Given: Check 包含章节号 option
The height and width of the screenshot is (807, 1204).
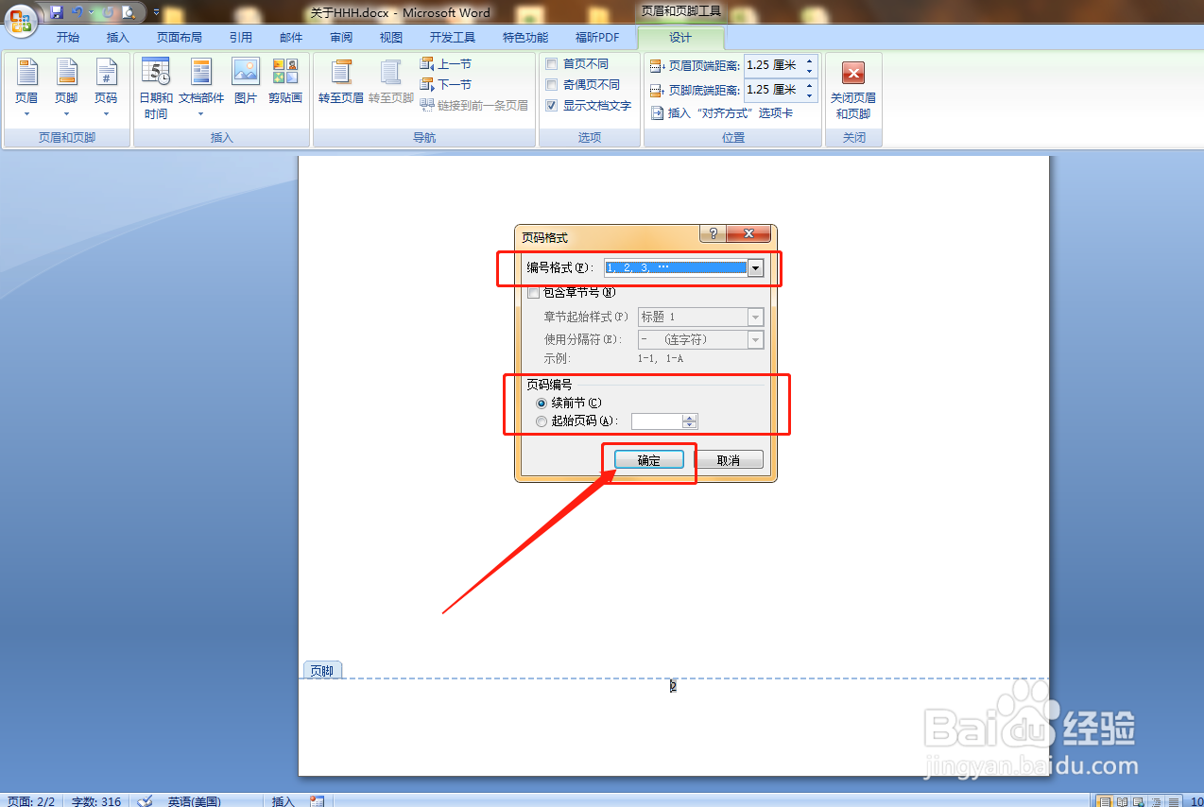Looking at the screenshot, I should [533, 293].
